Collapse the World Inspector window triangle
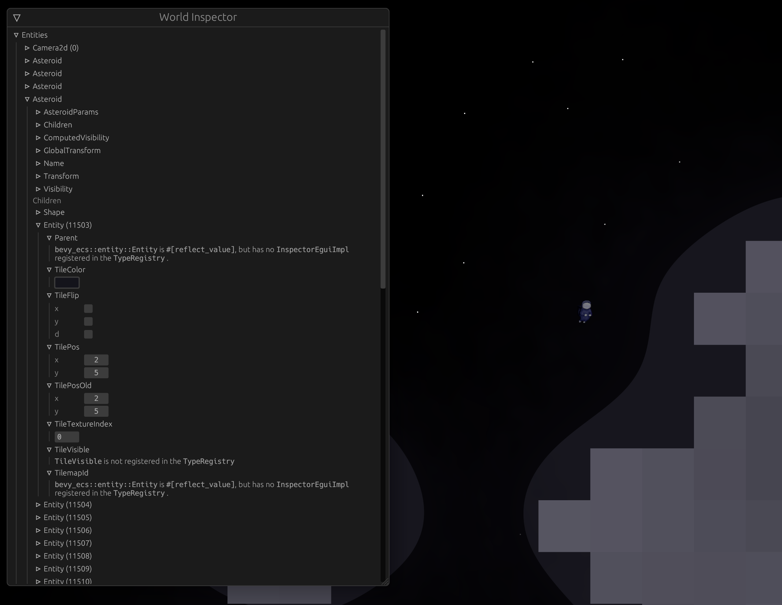782x605 pixels. (17, 17)
